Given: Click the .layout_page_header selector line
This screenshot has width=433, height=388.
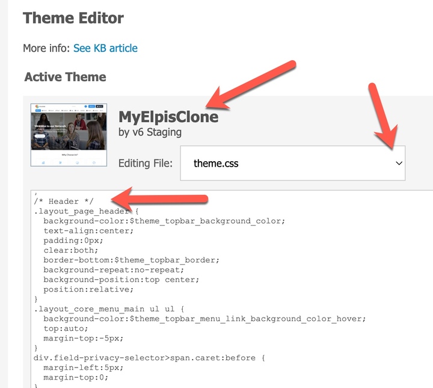Looking at the screenshot, I should click(x=86, y=211).
